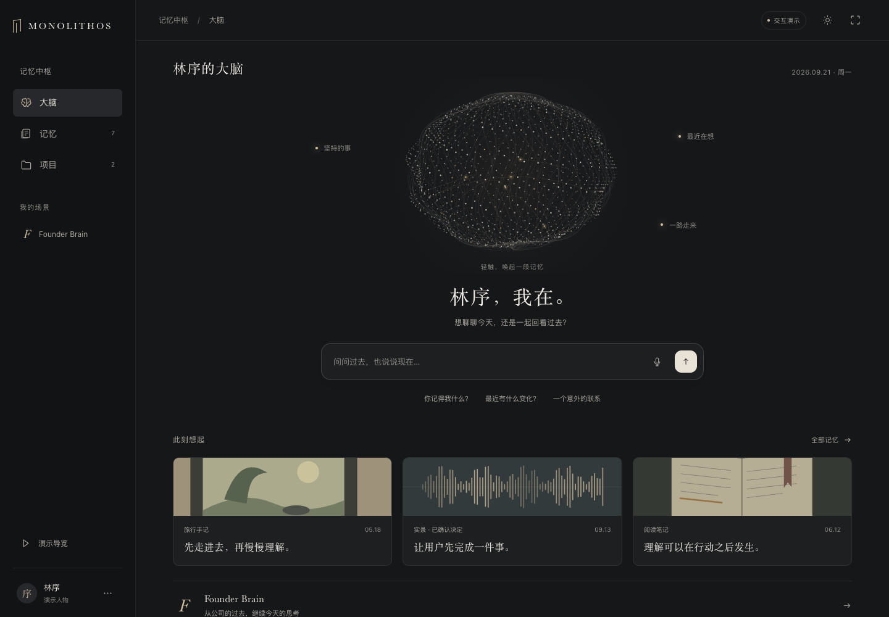Click the document icon beside 记忆

click(26, 133)
